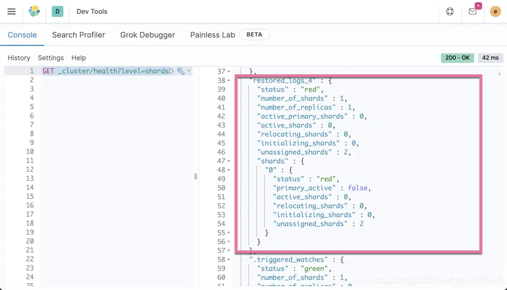The image size is (507, 290).
Task: Open the newsfeed mail icon
Action: click(473, 12)
